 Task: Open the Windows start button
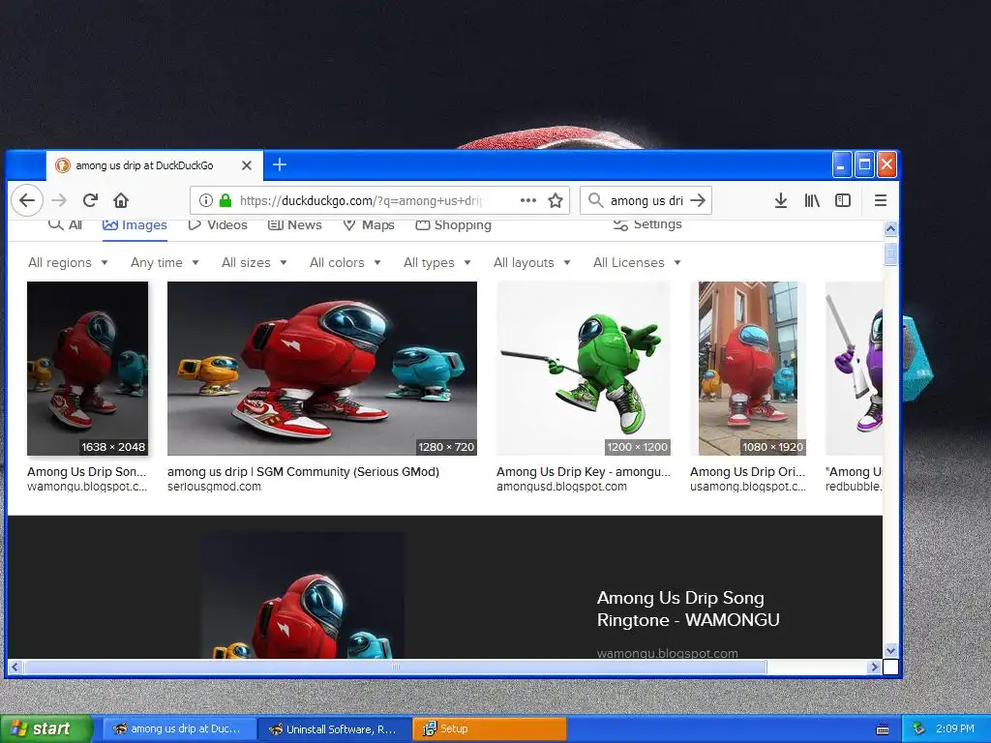click(x=46, y=729)
